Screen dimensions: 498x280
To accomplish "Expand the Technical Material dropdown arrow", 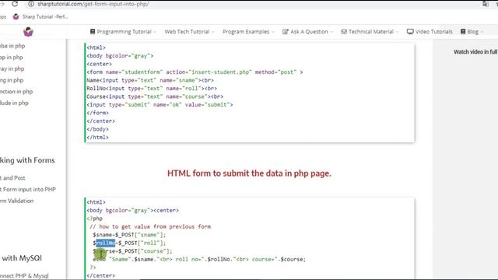I will 397,32.
